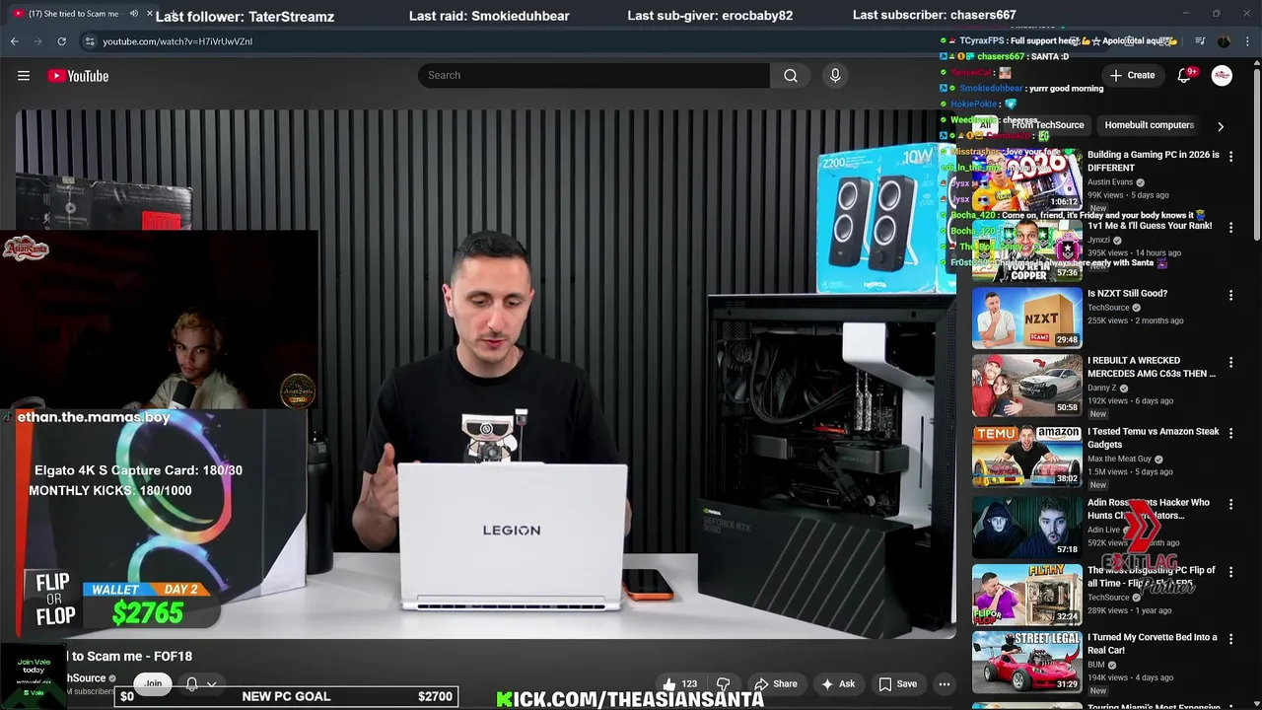Open options menu for "Building a Gaming PC in 2026"

(1230, 156)
